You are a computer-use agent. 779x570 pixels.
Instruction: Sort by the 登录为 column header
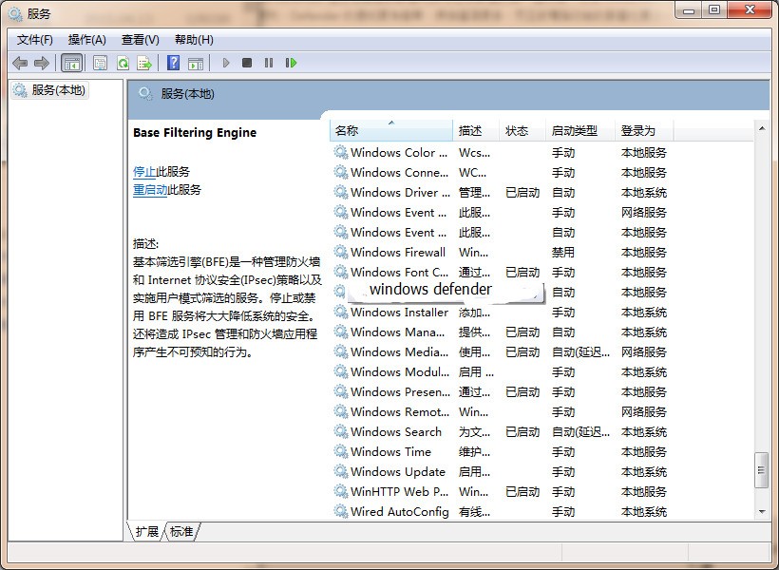644,131
